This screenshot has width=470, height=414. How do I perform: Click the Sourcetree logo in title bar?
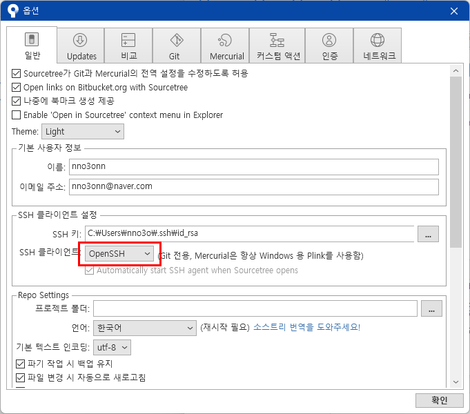12,10
